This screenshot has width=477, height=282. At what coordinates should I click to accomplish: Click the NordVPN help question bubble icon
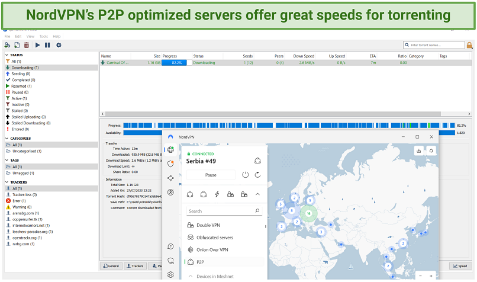(x=170, y=246)
